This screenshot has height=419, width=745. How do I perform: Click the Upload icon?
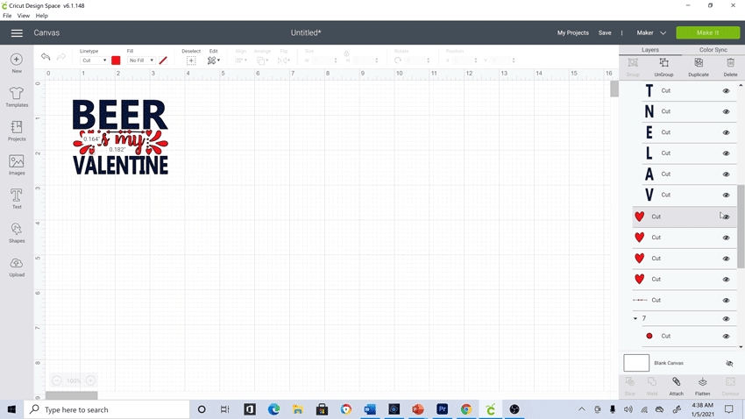(17, 267)
